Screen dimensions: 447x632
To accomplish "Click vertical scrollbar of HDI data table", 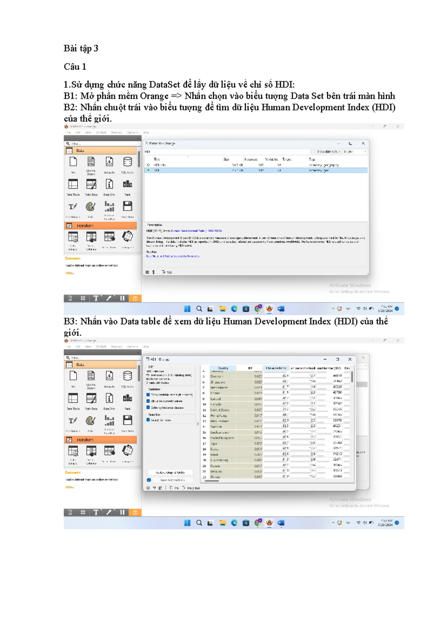I will point(352,377).
